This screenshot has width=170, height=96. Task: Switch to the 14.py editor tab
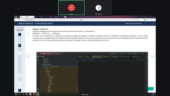(x=88, y=57)
